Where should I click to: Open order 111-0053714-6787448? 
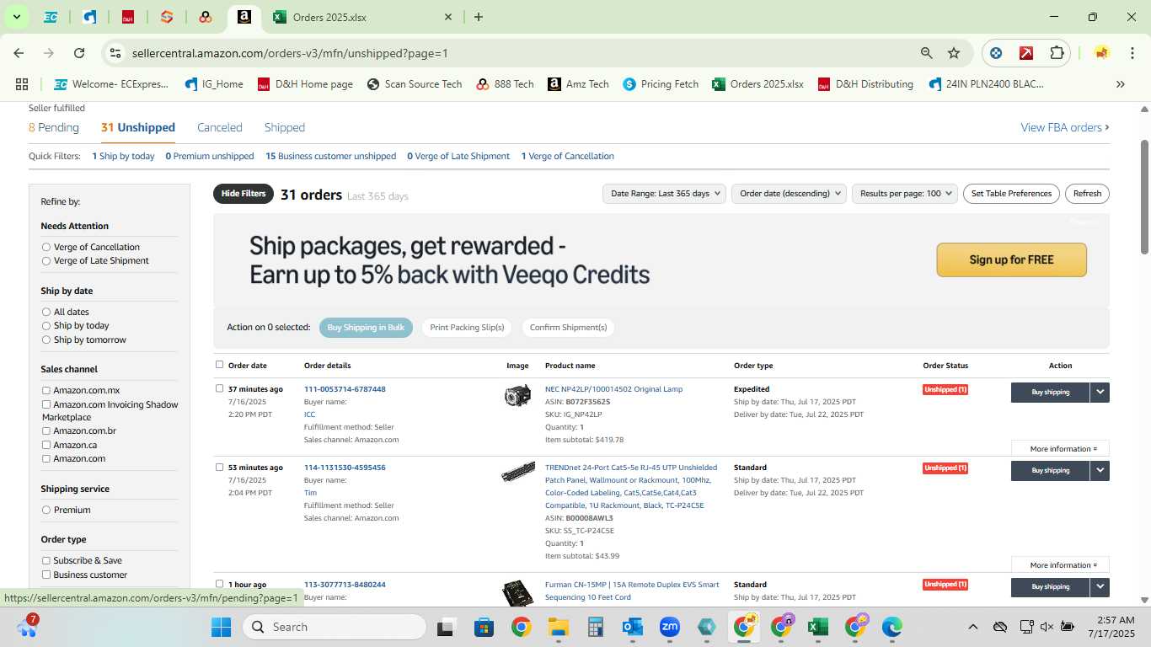pos(345,389)
